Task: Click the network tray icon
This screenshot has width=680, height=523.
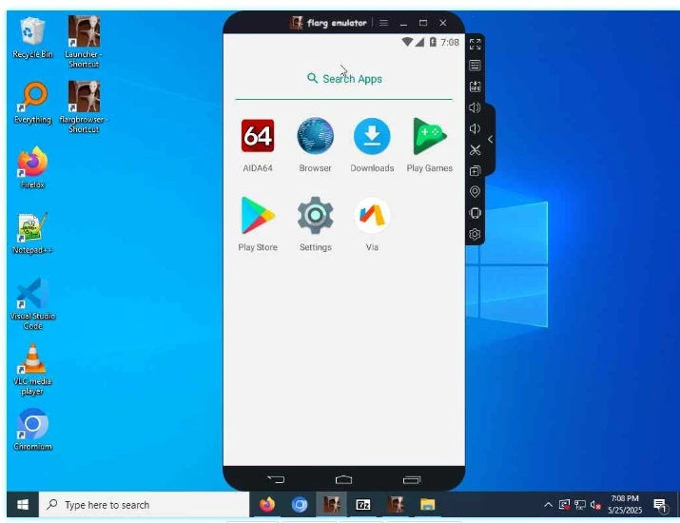Action: pyautogui.click(x=580, y=505)
